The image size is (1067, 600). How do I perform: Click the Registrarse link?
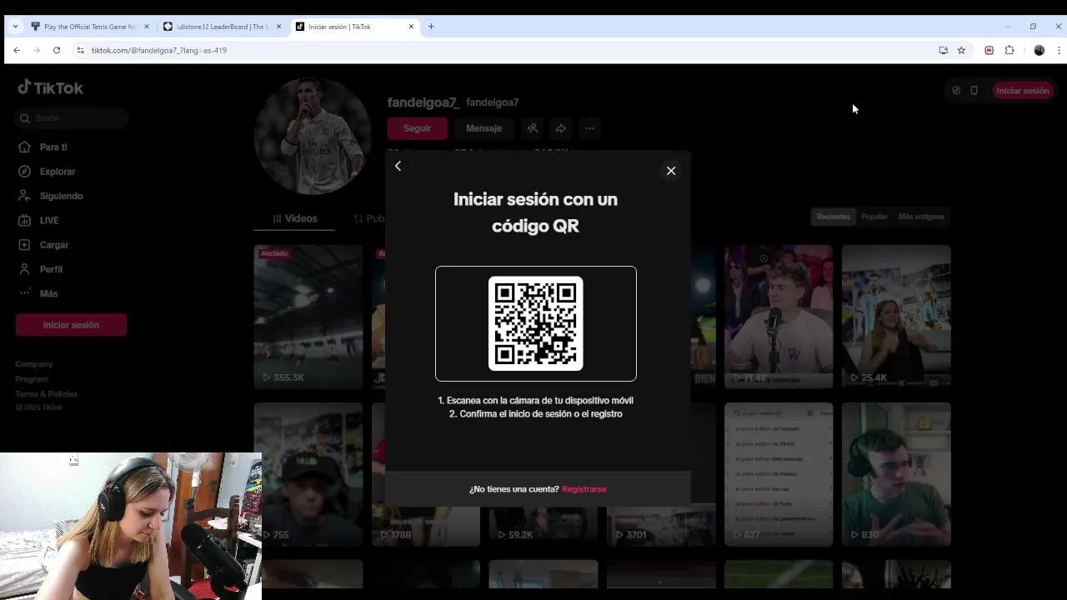tap(584, 489)
